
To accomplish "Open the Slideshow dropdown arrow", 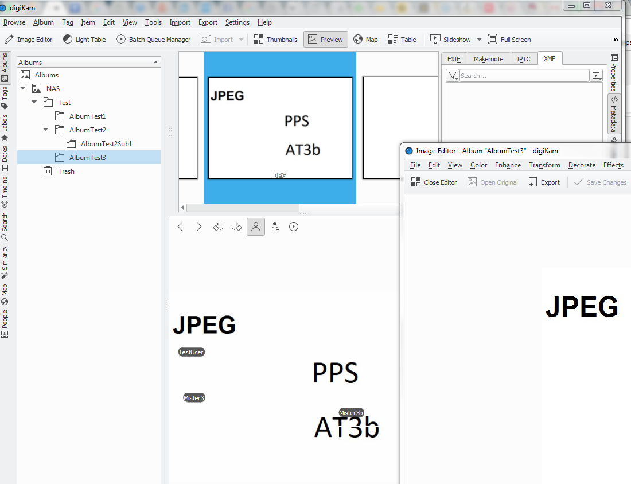I will 479,40.
